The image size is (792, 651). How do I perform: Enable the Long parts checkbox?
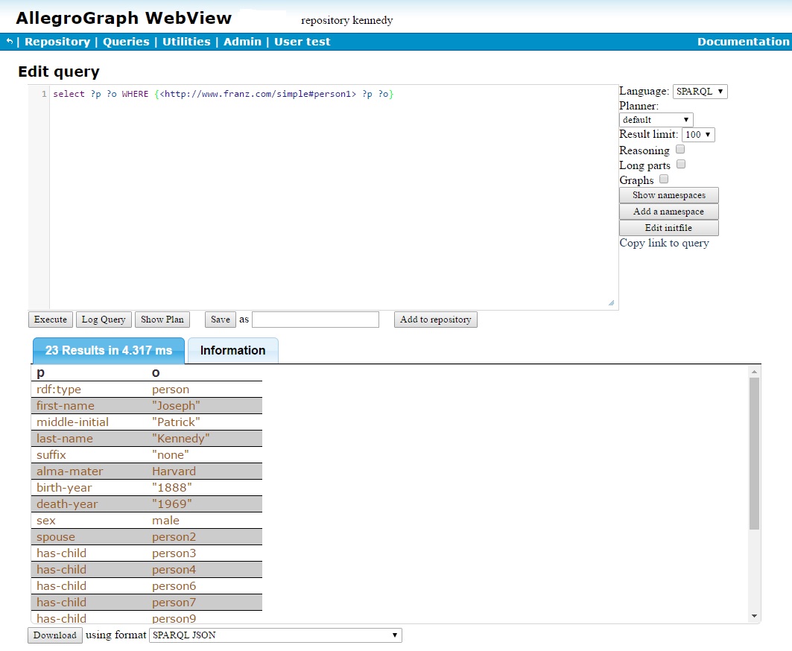point(680,164)
